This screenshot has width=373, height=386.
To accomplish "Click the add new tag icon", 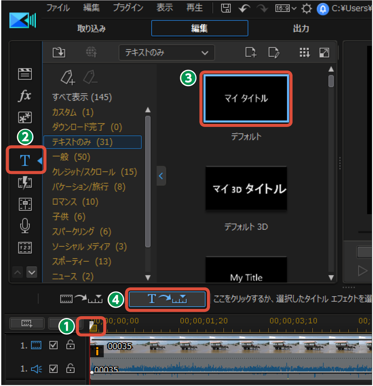I will coord(68,77).
